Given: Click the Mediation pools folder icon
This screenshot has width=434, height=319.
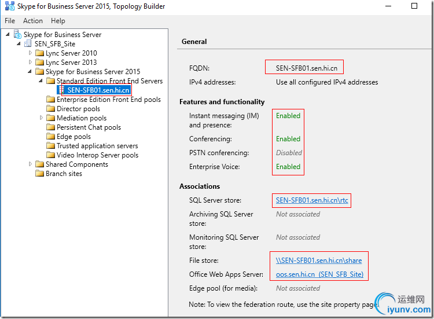Looking at the screenshot, I should tap(51, 118).
